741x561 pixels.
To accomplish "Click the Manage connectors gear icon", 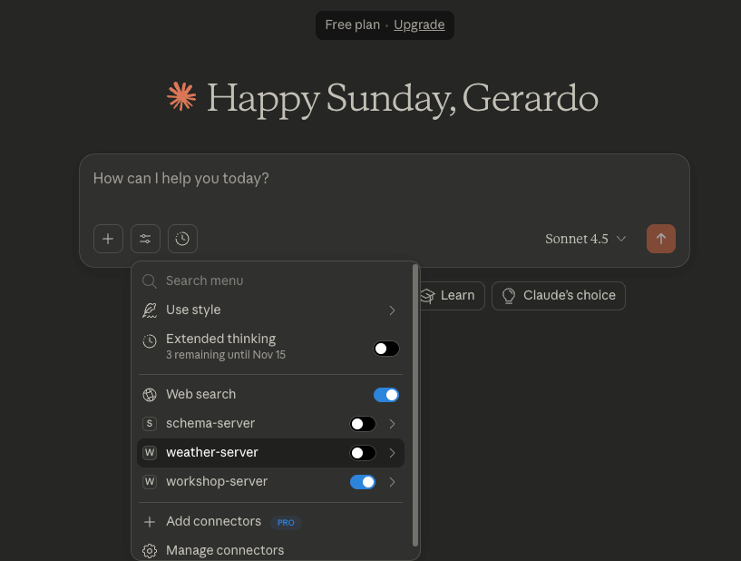I will click(x=150, y=550).
